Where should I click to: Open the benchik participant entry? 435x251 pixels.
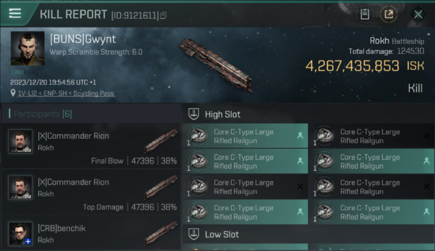pyautogui.click(x=91, y=234)
